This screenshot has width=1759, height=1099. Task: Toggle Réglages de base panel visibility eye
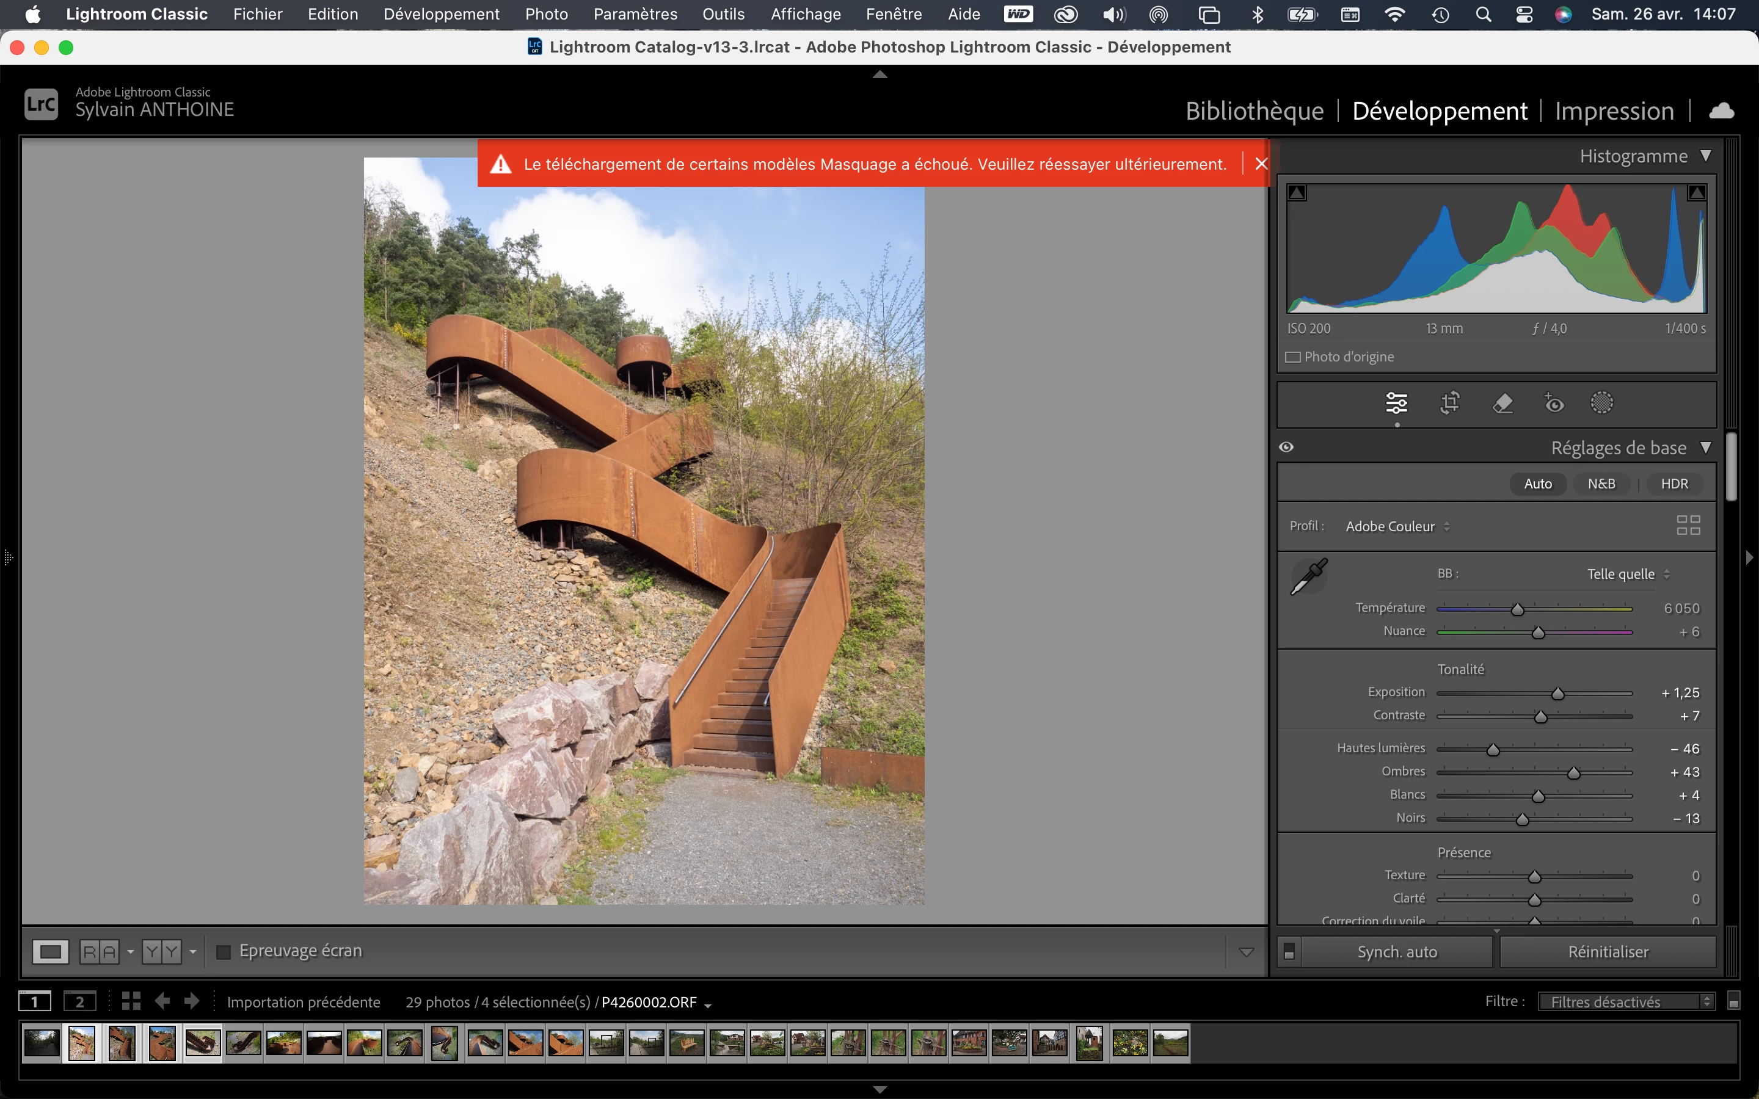1286,447
